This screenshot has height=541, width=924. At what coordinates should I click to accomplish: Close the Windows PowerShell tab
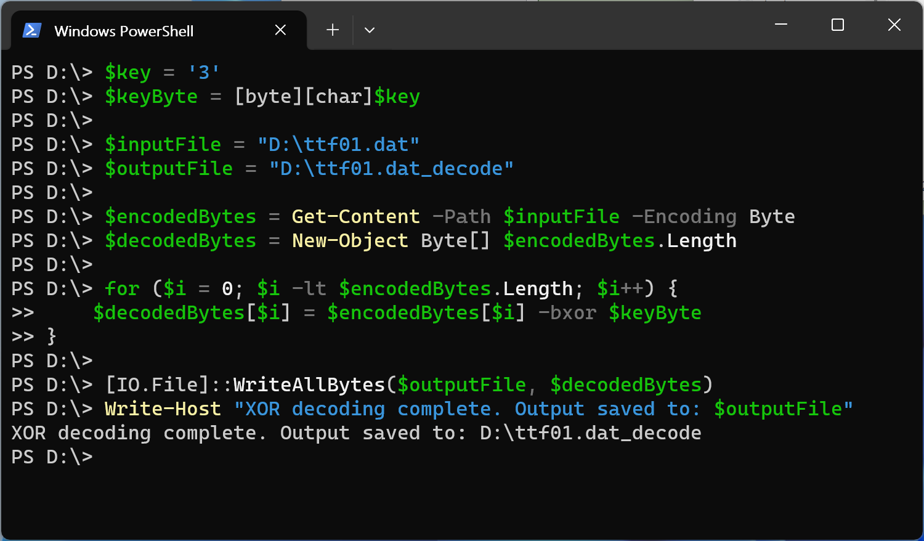(x=280, y=30)
